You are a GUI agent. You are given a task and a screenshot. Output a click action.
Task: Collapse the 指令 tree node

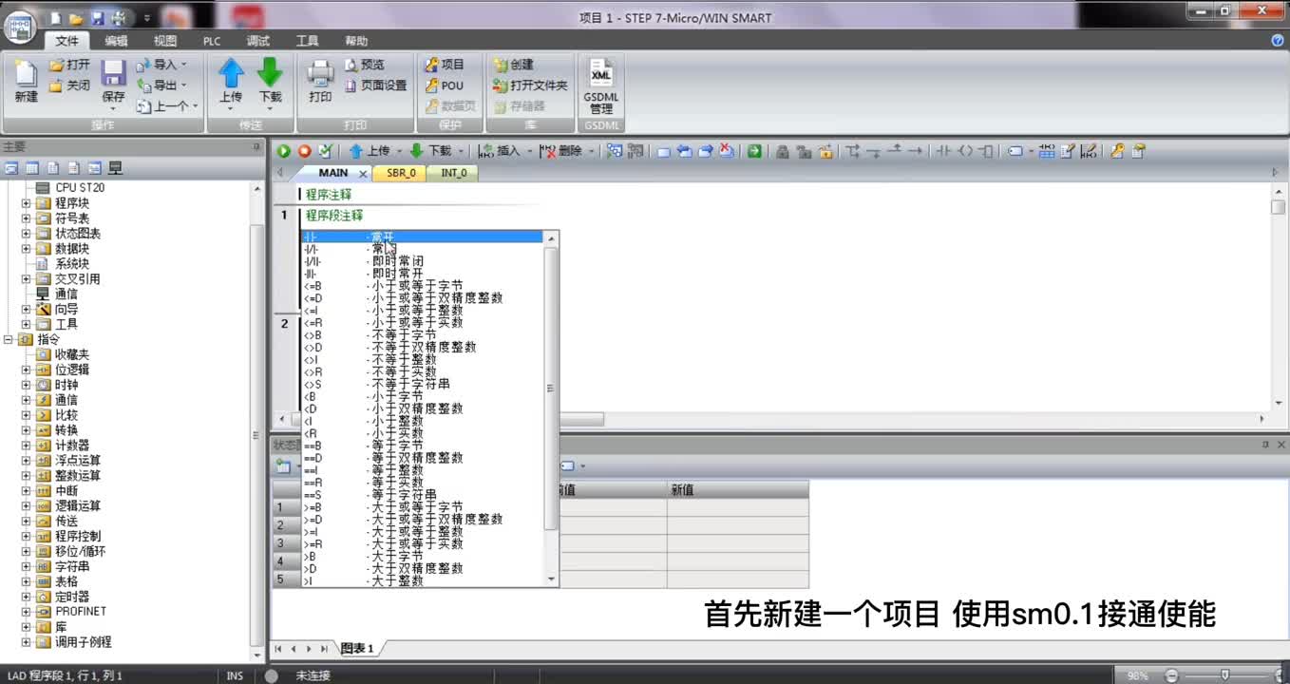click(x=9, y=339)
